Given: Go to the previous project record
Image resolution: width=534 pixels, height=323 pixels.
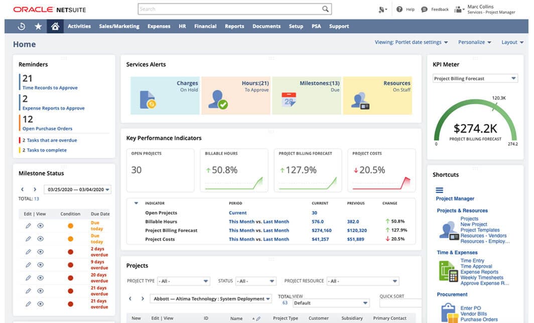Looking at the screenshot, I should point(130,299).
